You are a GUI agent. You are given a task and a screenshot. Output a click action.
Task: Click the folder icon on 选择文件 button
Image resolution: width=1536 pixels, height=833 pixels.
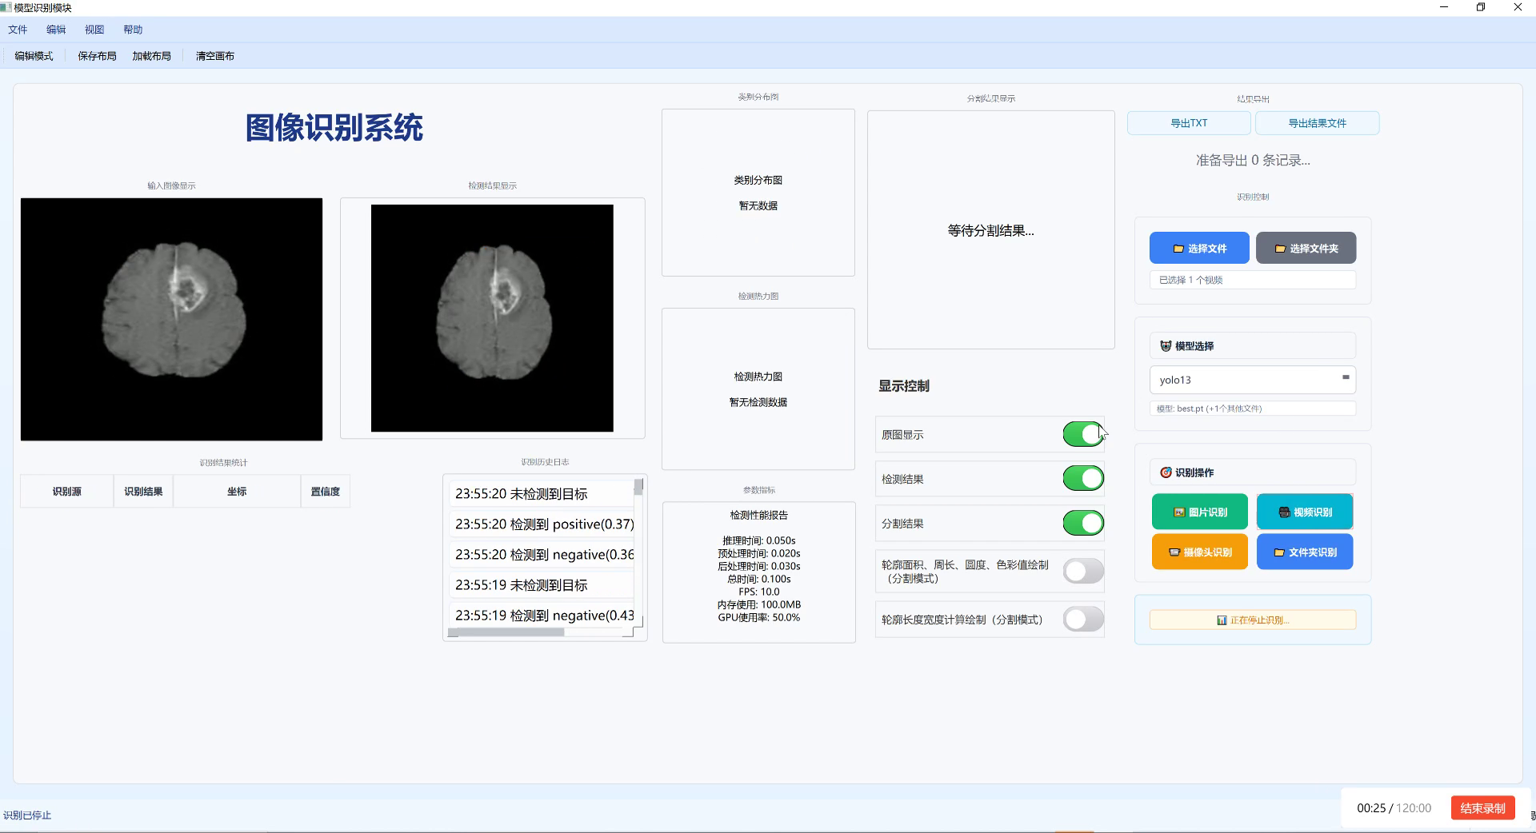pyautogui.click(x=1179, y=248)
